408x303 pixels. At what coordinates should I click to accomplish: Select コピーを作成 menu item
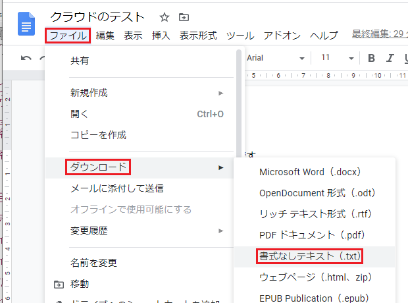(x=141, y=135)
